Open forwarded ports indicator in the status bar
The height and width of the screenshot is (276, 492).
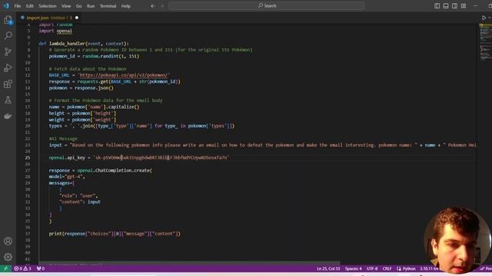tap(41, 268)
